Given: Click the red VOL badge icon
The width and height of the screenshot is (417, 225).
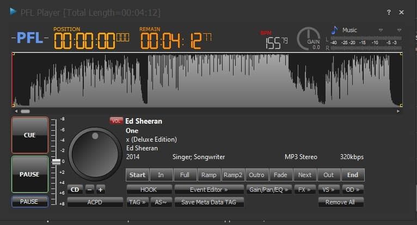Looking at the screenshot, I should (x=116, y=121).
